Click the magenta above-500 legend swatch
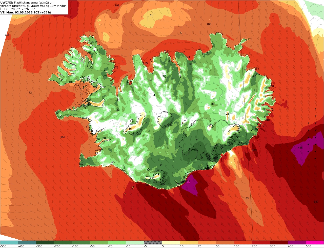This screenshot has width=324, height=248. click(315, 242)
